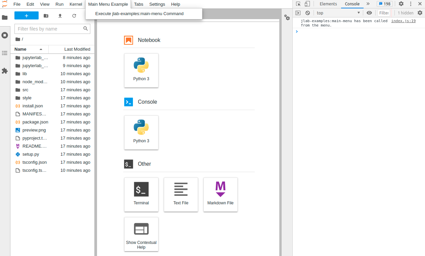This screenshot has height=256, width=425.
Task: Select the tsconfig.json file
Action: pyautogui.click(x=52, y=162)
